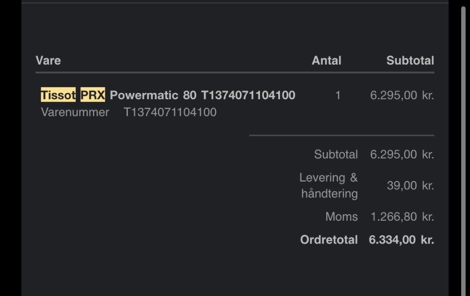Click the Antal column header
This screenshot has height=296, width=470.
coord(326,61)
